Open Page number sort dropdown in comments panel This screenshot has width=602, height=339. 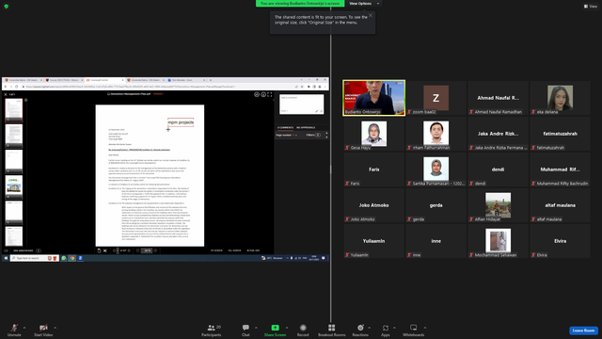286,136
